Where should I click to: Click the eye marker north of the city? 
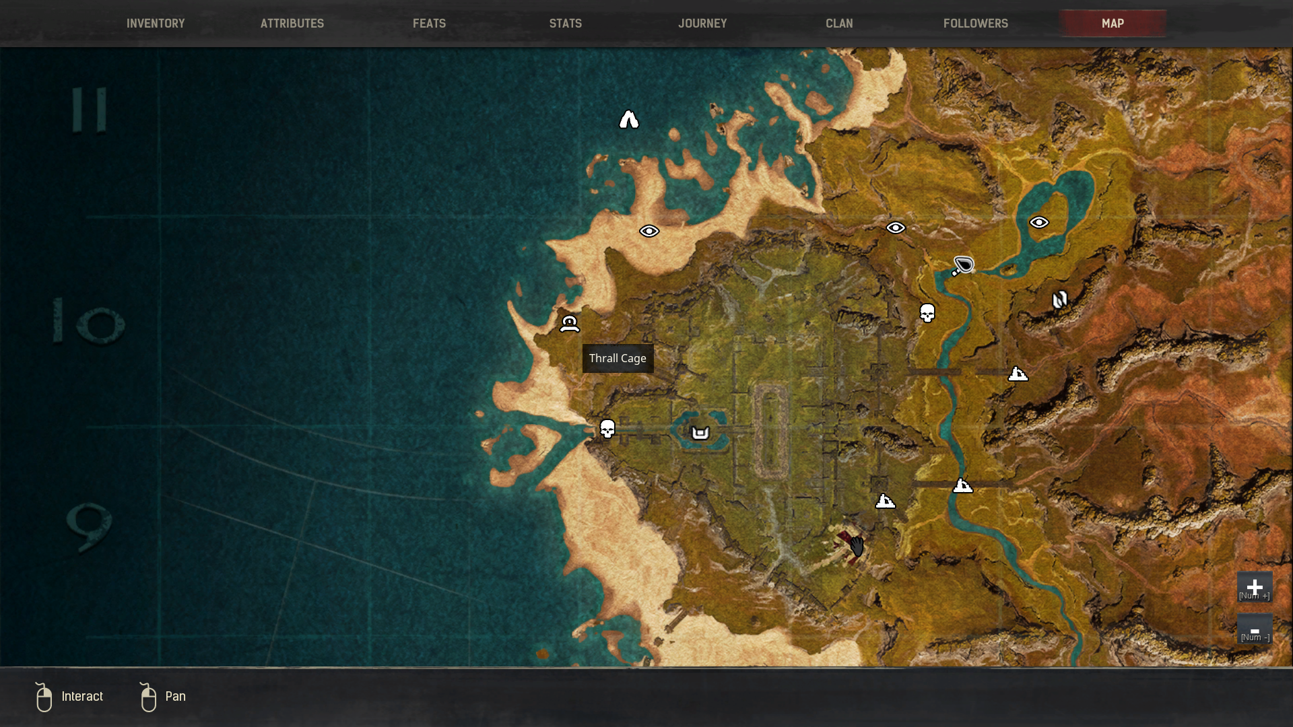pos(896,228)
